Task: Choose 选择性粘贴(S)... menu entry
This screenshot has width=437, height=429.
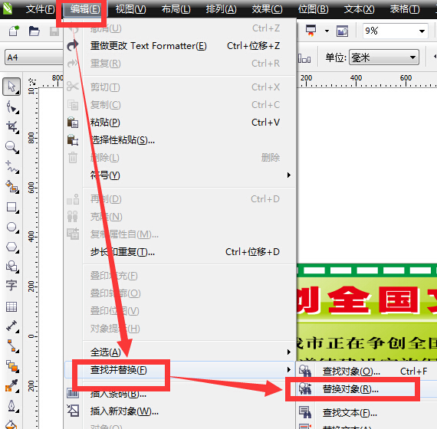Action: pos(180,140)
